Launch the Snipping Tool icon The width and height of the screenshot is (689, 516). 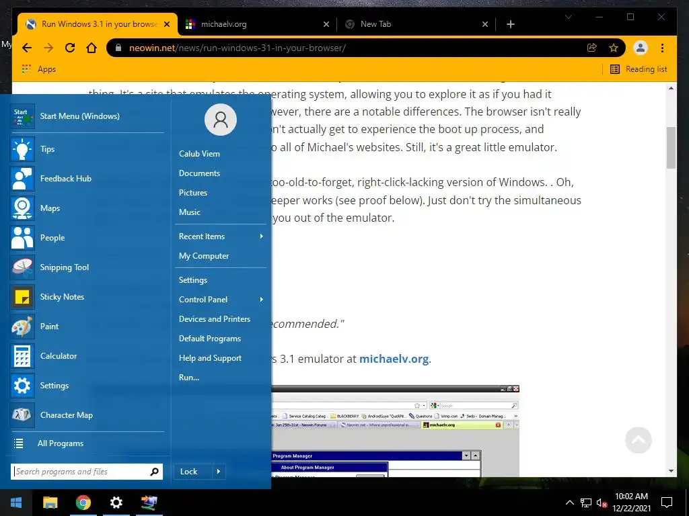(x=22, y=267)
